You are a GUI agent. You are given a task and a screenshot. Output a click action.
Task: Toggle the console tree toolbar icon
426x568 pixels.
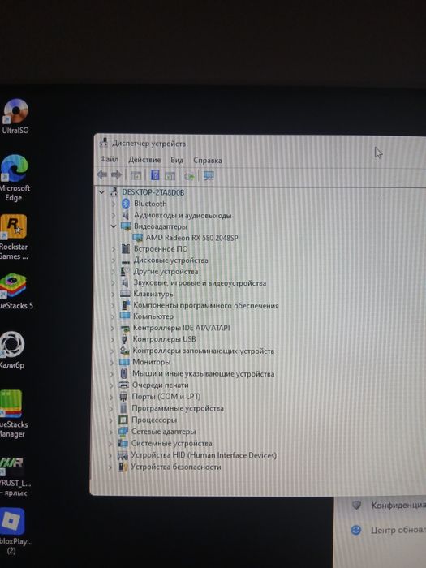(136, 176)
